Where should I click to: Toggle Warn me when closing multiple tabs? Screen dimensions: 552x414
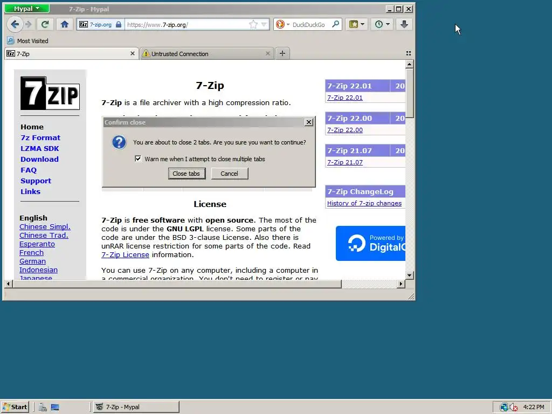(x=138, y=159)
